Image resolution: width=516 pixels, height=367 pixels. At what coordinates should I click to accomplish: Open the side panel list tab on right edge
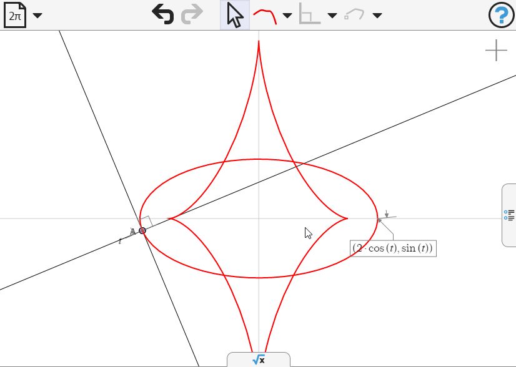pos(509,215)
